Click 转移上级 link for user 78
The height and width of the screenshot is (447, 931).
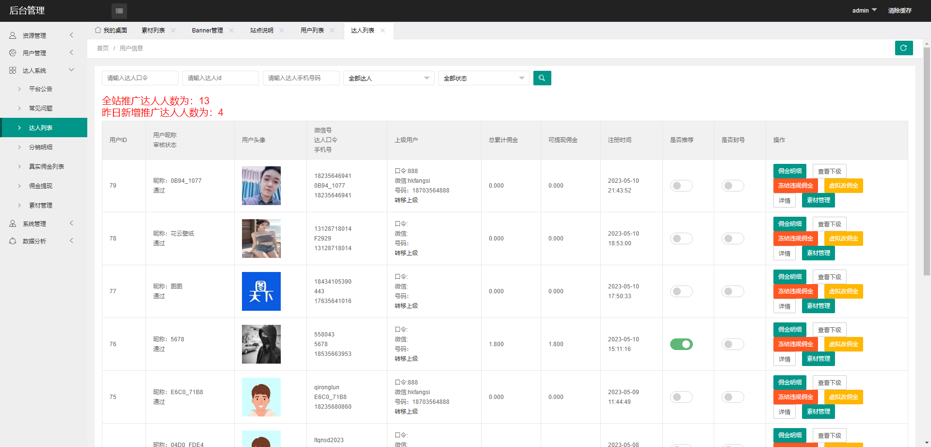click(x=406, y=253)
